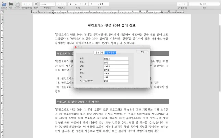Click the 1 쪽 page count field
221x138 pixels.
coord(116,77)
